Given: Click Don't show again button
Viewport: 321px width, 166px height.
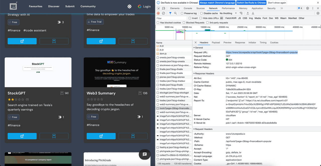Looking at the screenshot, I should 277,3.
